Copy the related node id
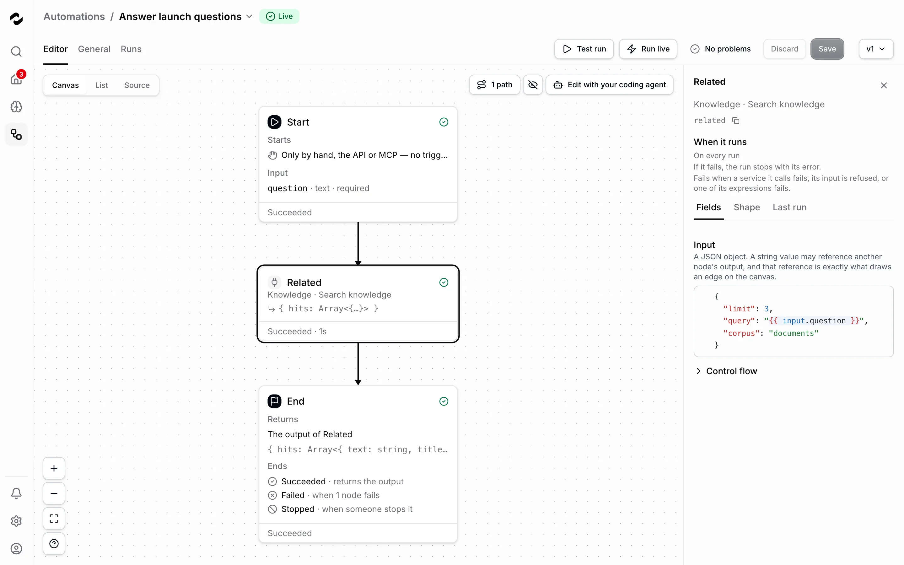Screen dimensions: 904x565 point(735,121)
